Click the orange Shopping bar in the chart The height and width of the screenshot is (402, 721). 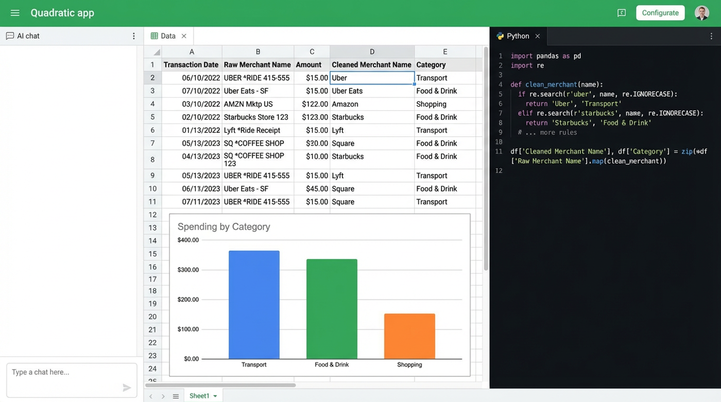(409, 336)
